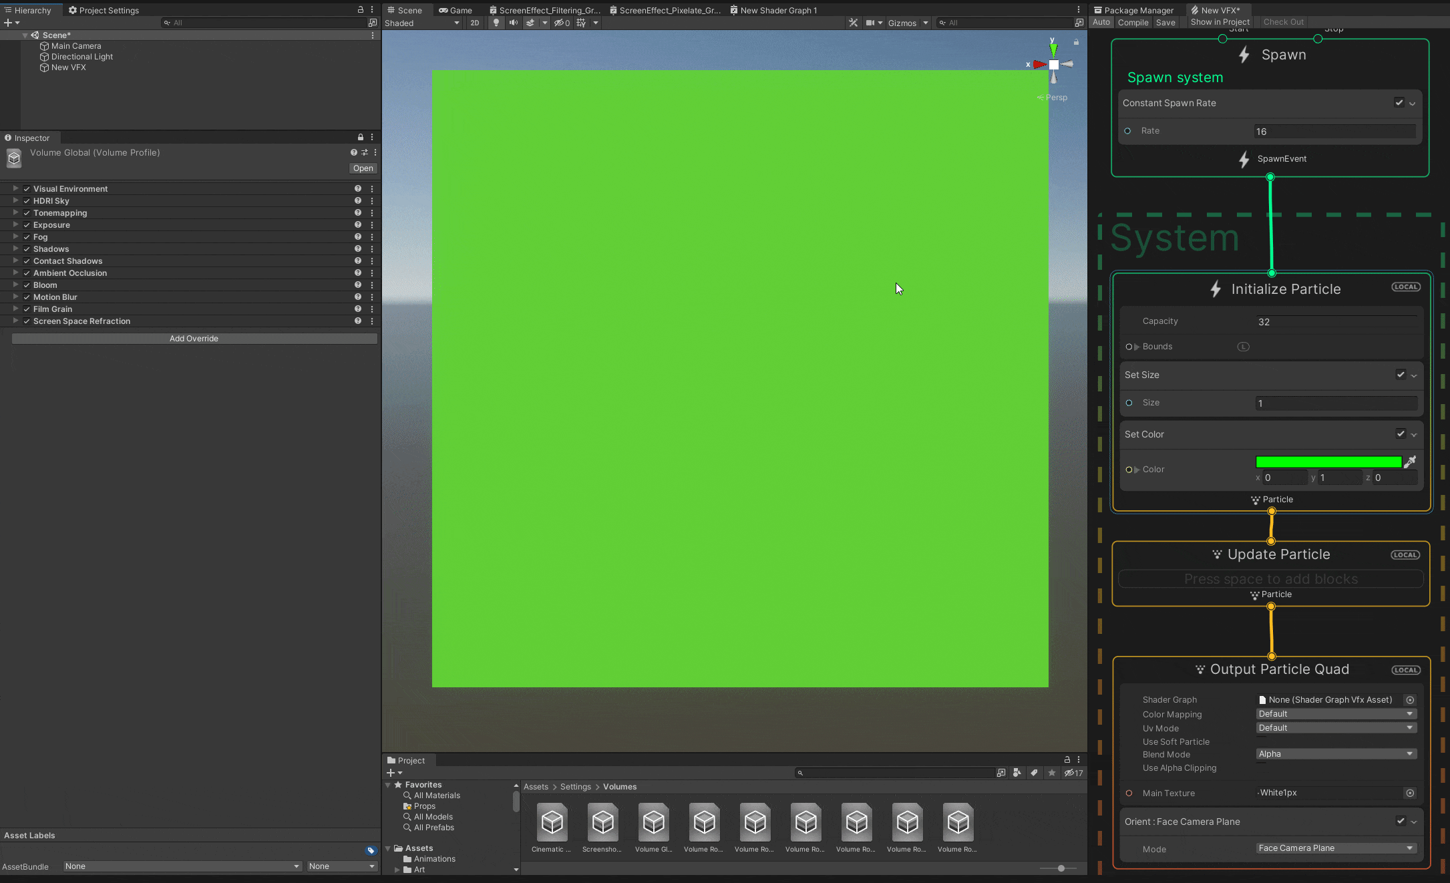Toggle LOCAL space on Initialize Particle
The image size is (1450, 883).
[1406, 287]
